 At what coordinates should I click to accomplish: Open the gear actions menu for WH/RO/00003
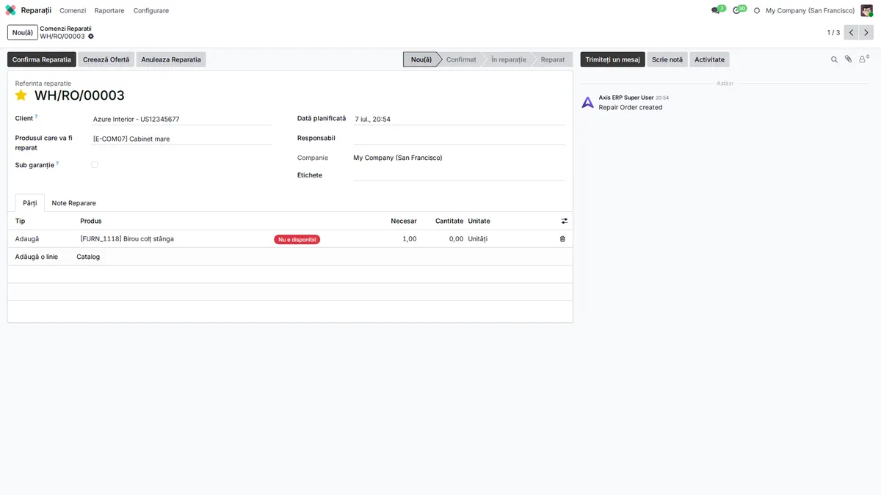[91, 36]
